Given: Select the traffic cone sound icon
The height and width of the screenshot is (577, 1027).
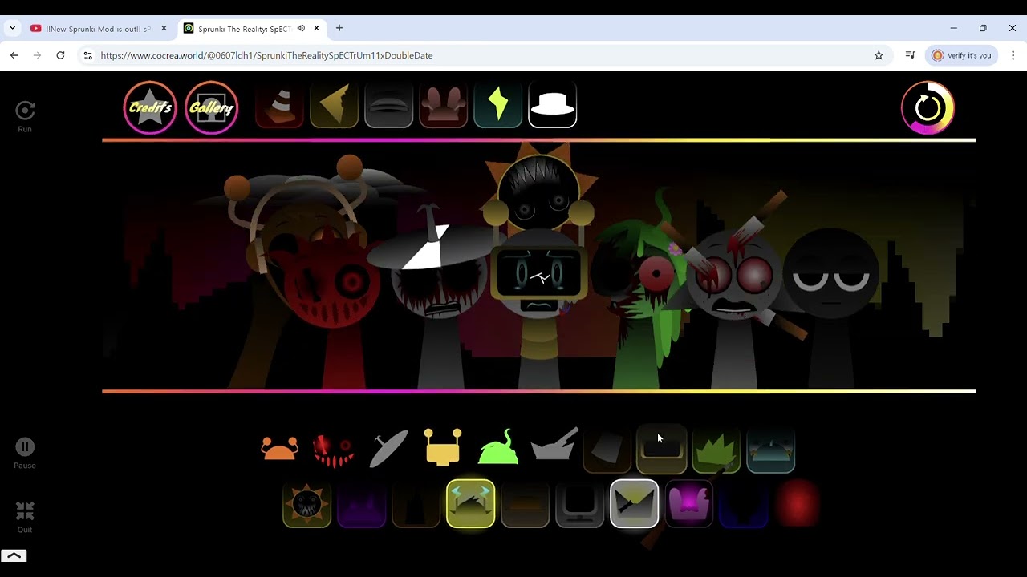Looking at the screenshot, I should click(x=279, y=105).
